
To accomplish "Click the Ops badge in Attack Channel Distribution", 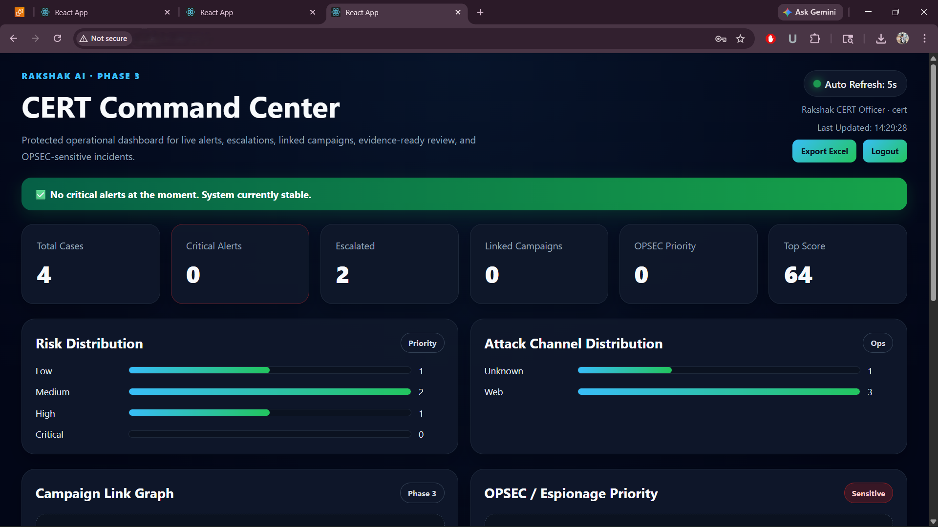I will coord(878,343).
